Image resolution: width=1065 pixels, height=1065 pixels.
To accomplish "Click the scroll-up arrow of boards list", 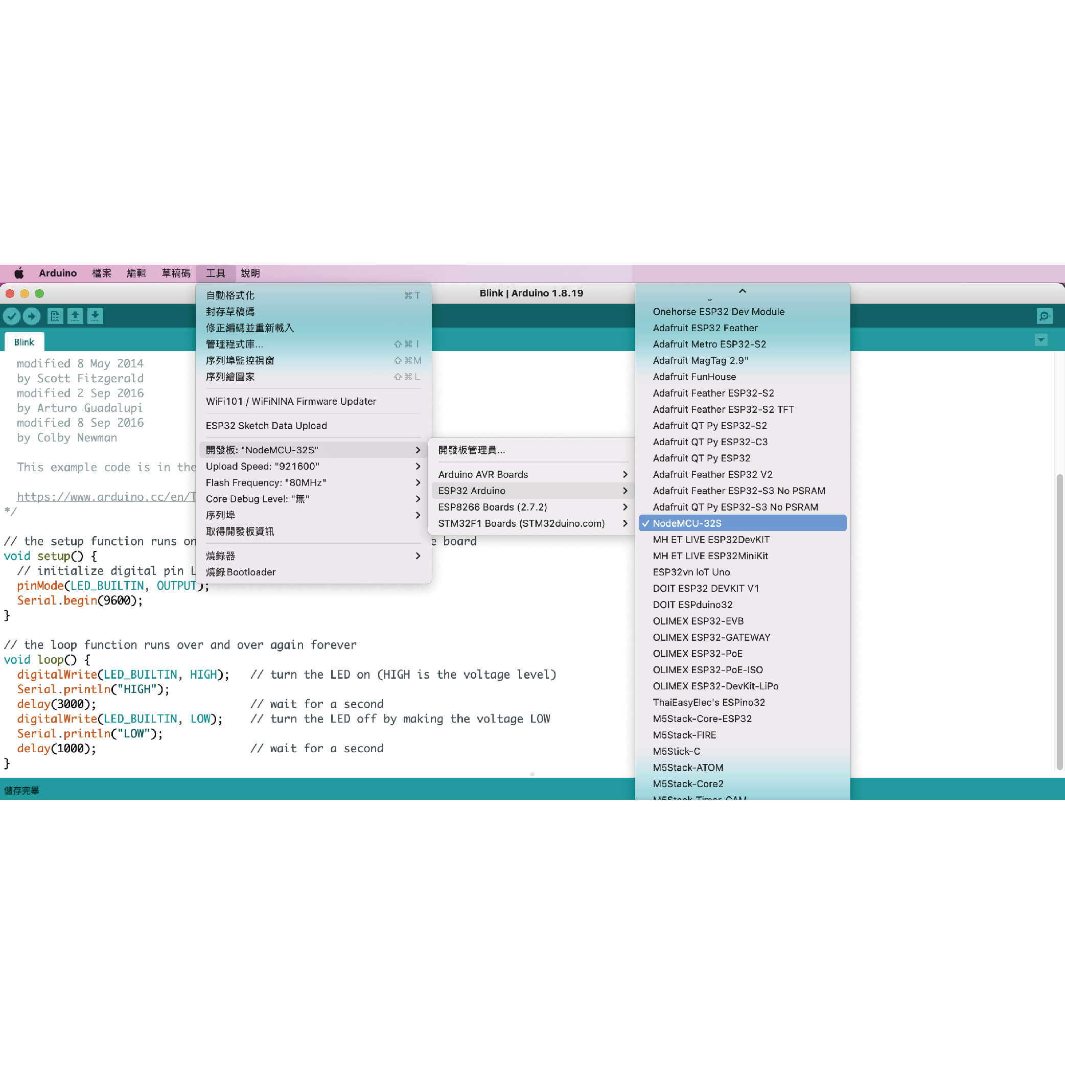I will tap(742, 291).
